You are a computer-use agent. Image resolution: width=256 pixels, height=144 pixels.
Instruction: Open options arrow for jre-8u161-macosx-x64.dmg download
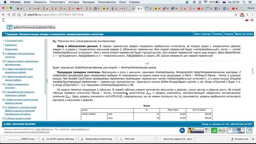(x=77, y=139)
